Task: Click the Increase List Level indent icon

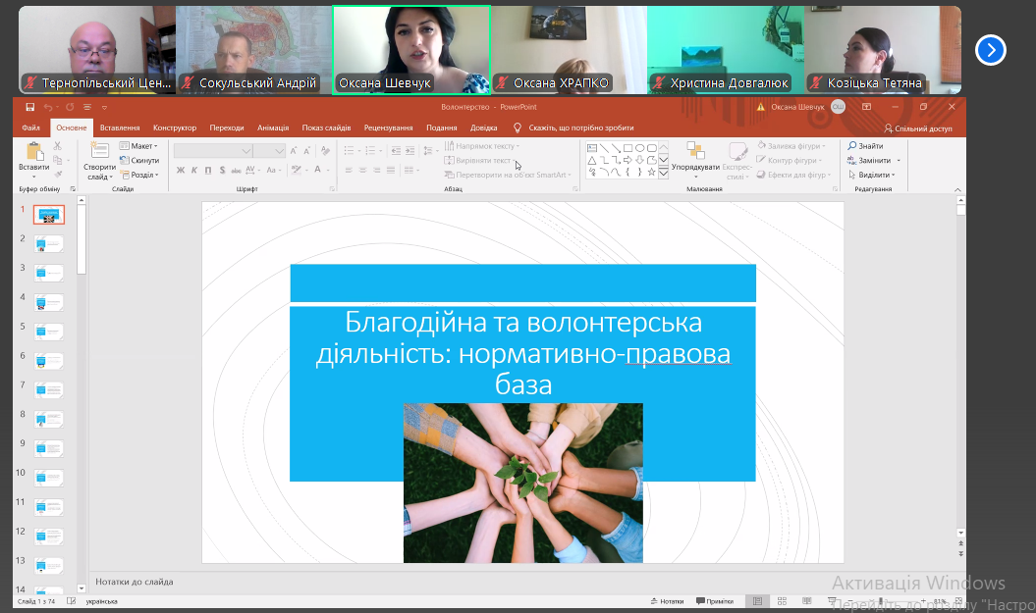Action: (410, 151)
